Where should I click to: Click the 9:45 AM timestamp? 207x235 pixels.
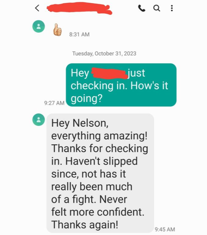coord(165,229)
